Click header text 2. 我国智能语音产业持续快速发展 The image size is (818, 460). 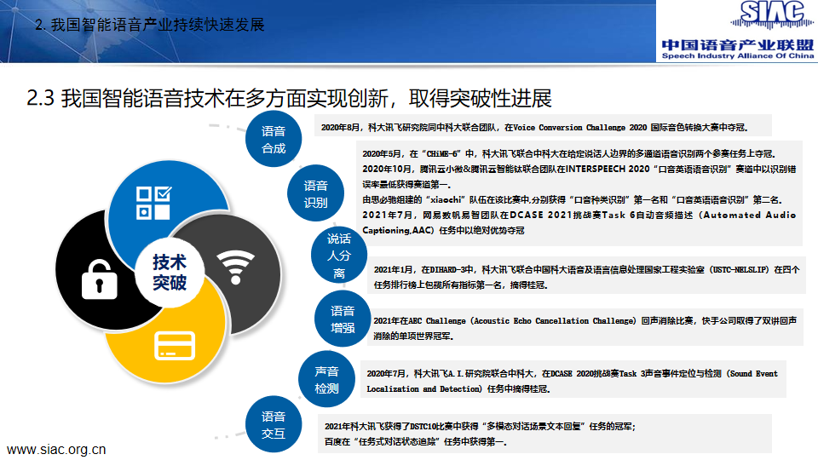click(150, 25)
